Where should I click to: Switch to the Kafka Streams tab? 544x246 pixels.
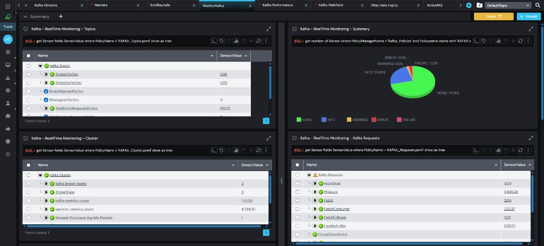pyautogui.click(x=46, y=5)
